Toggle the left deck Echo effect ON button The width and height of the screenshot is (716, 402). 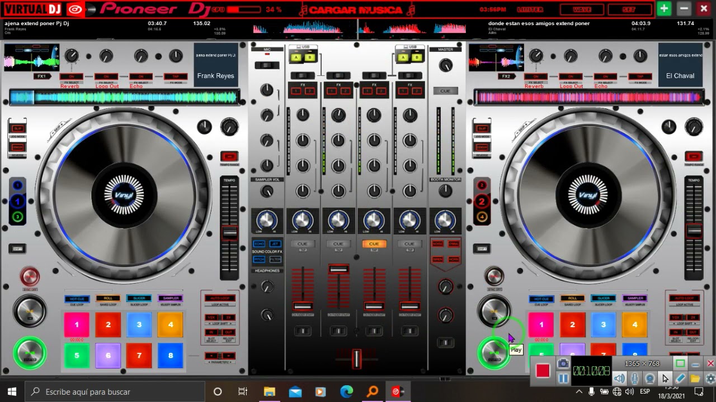(x=141, y=76)
